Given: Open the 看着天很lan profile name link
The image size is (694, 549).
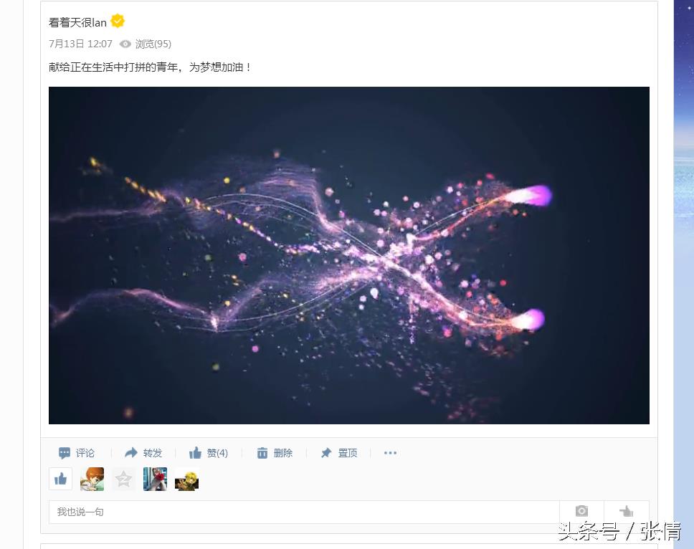Looking at the screenshot, I should 77,22.
